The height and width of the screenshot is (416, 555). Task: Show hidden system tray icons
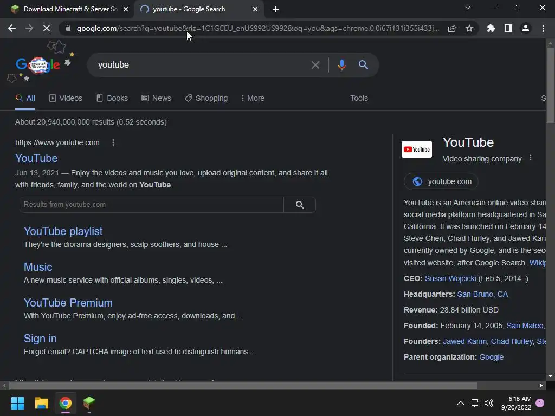click(x=461, y=403)
